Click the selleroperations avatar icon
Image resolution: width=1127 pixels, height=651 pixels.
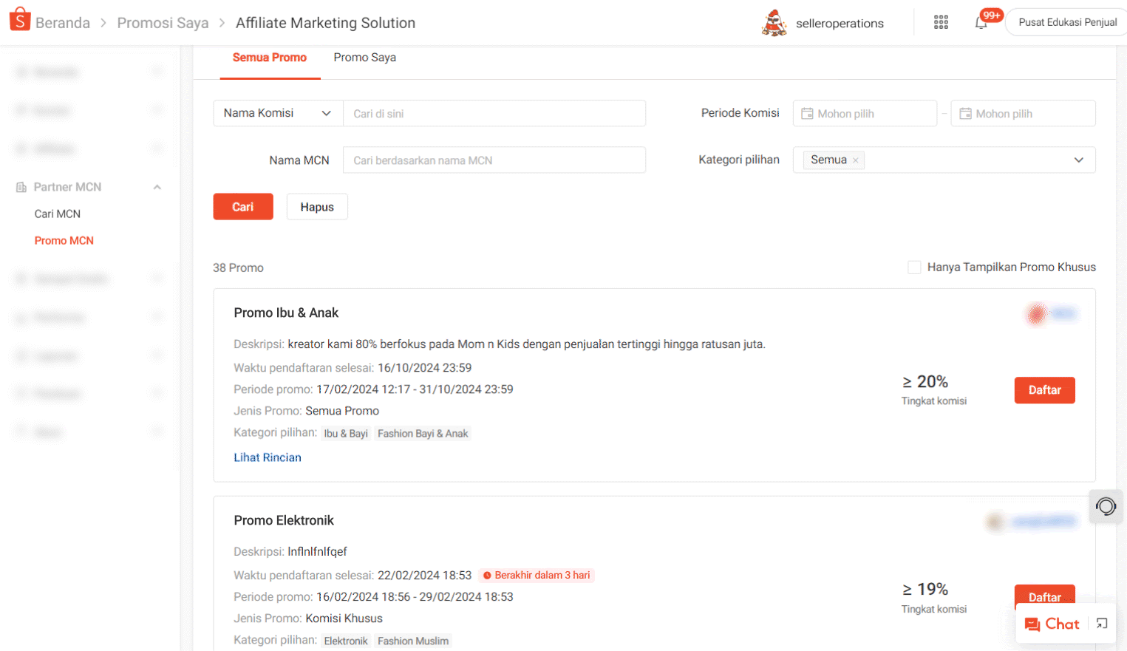coord(773,23)
